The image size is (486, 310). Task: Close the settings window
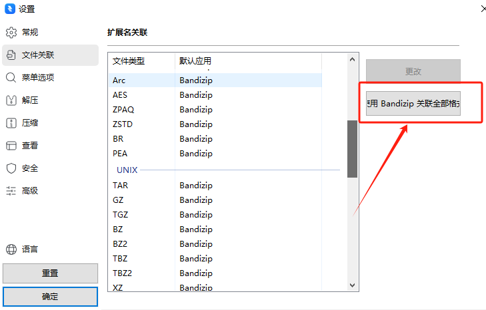coord(483,9)
